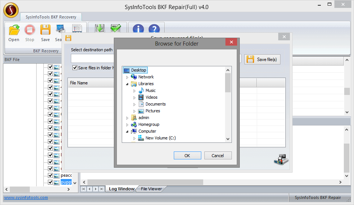Toggle Save files in folder hierarchy checkbox
This screenshot has height=205, width=354.
coord(75,67)
